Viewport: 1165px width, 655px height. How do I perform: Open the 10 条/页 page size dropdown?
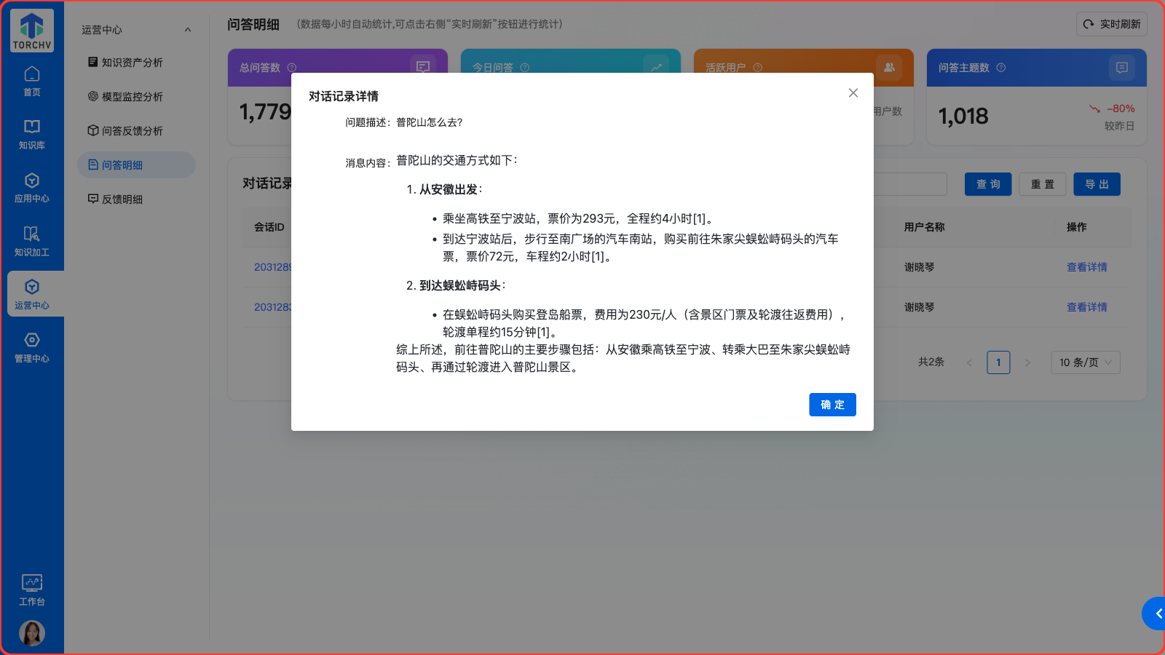click(1085, 362)
